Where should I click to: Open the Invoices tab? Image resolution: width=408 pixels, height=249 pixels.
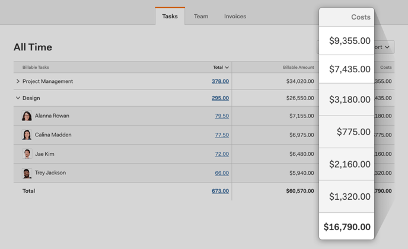pyautogui.click(x=235, y=16)
